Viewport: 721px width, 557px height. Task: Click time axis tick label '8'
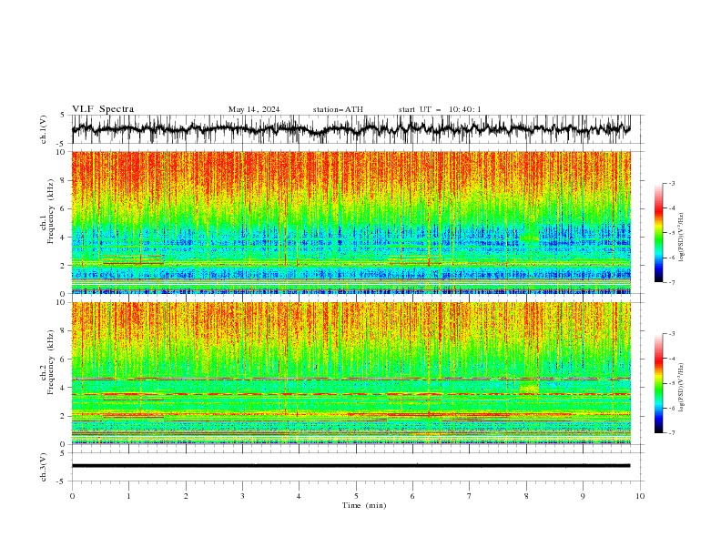click(526, 496)
